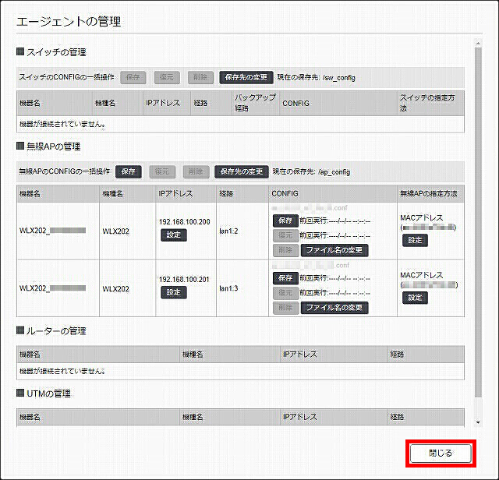Select IP address text 192.168.100.200
499x480 pixels.
click(185, 222)
